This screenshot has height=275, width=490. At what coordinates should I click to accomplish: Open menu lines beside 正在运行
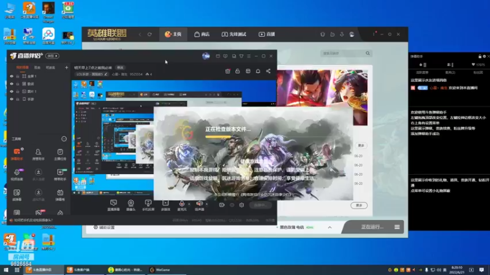(x=397, y=227)
